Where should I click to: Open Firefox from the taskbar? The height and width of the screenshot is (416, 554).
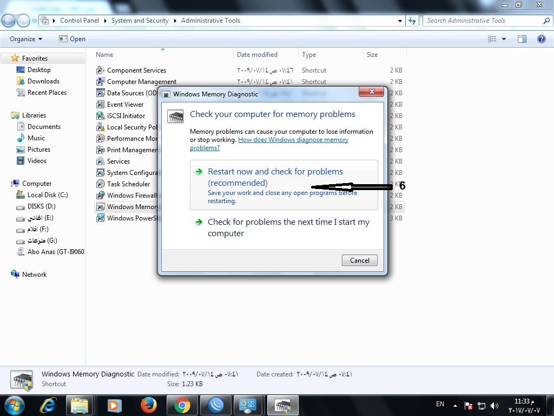pyautogui.click(x=148, y=405)
